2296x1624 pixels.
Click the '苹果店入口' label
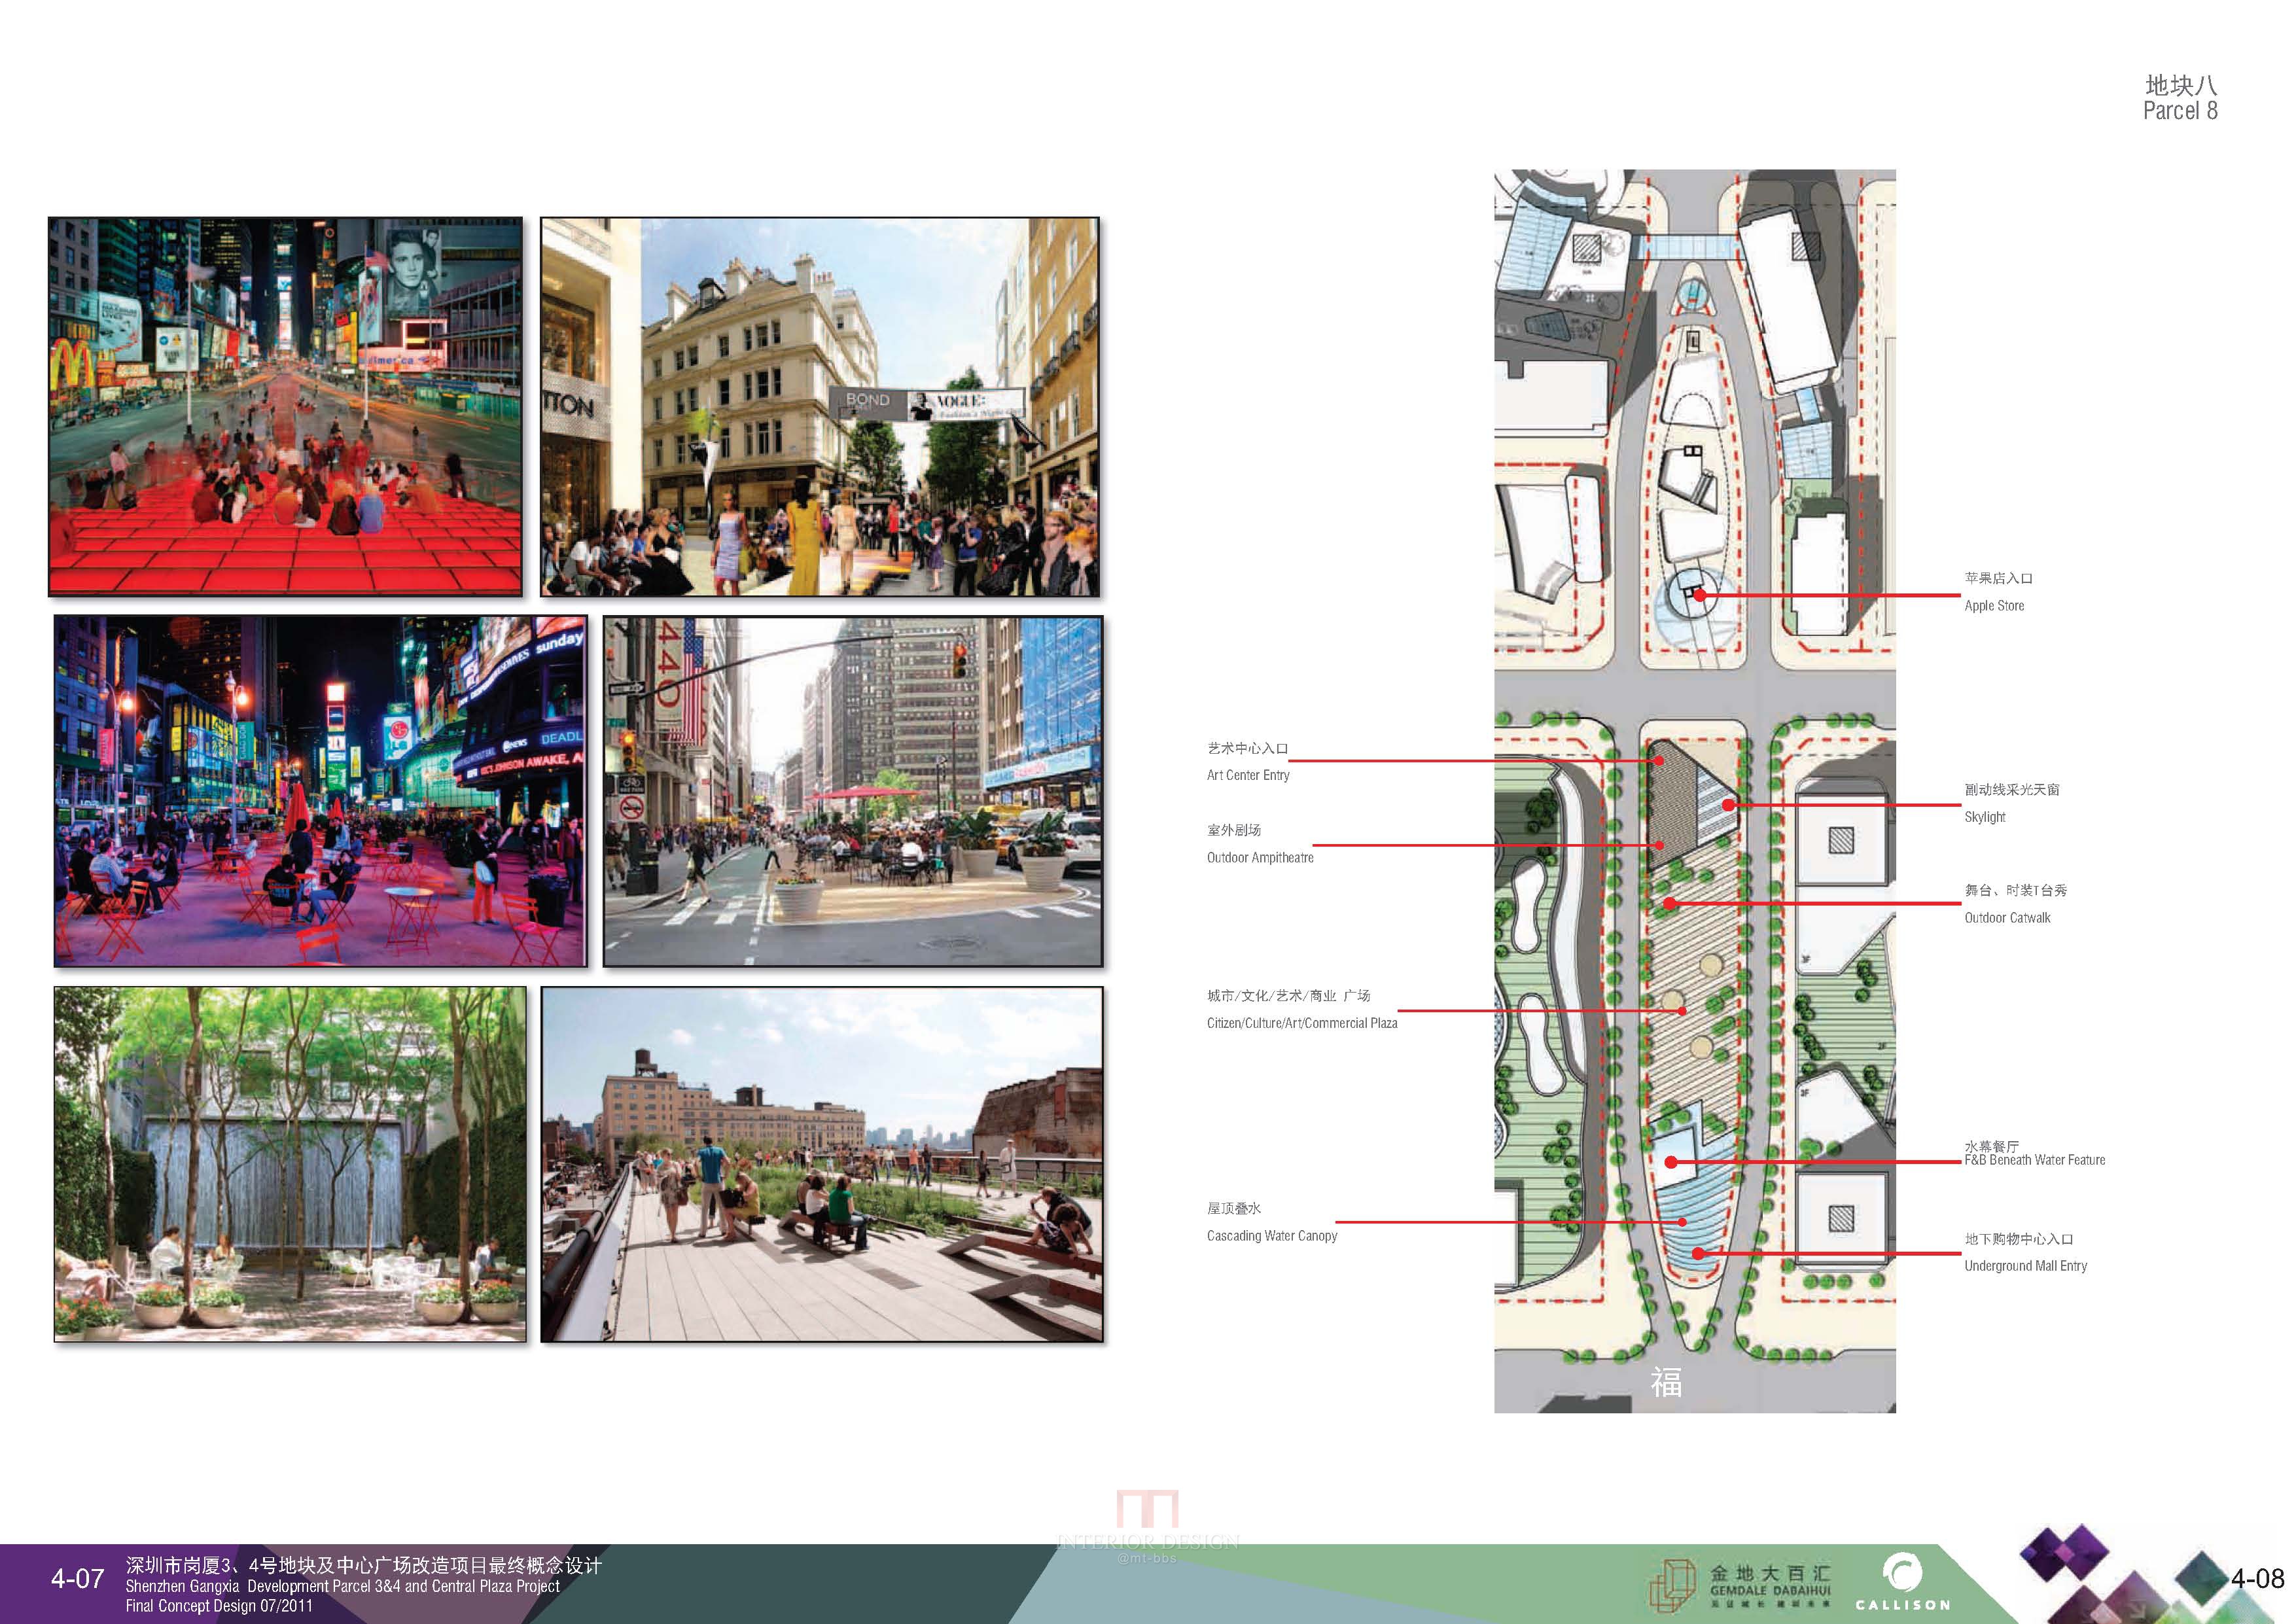tap(1998, 578)
